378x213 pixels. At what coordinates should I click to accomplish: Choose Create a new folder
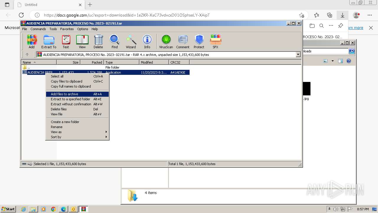tap(77, 122)
